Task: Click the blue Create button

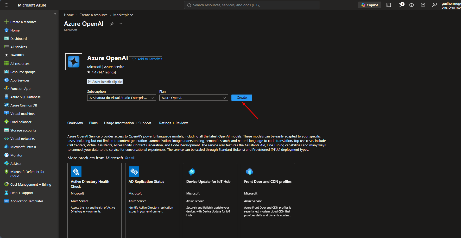Action: (x=242, y=98)
